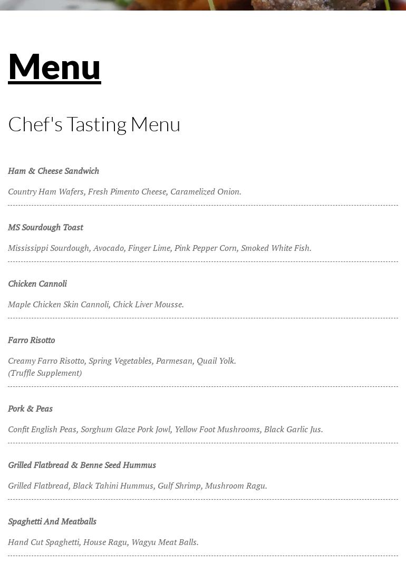
Task: Click the Maple Chicken Skin Cannoli description
Action: coord(95,304)
